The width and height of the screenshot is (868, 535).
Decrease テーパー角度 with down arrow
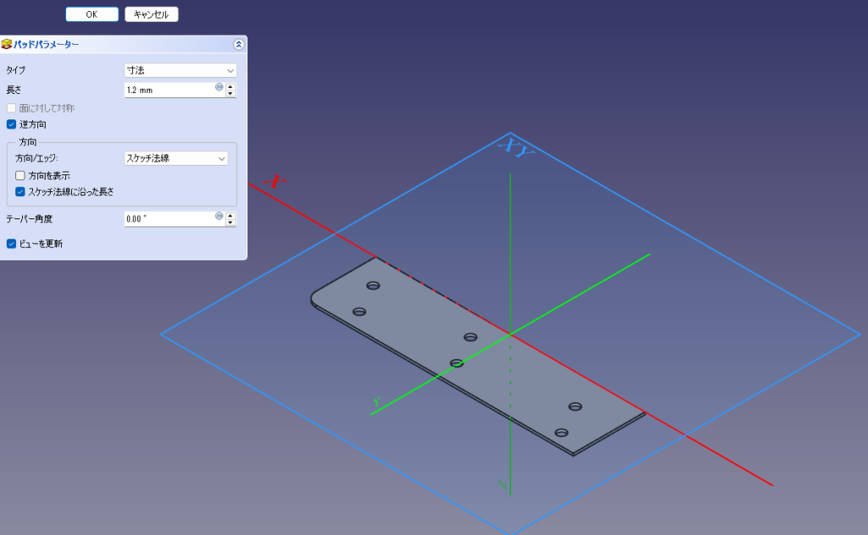tap(231, 223)
